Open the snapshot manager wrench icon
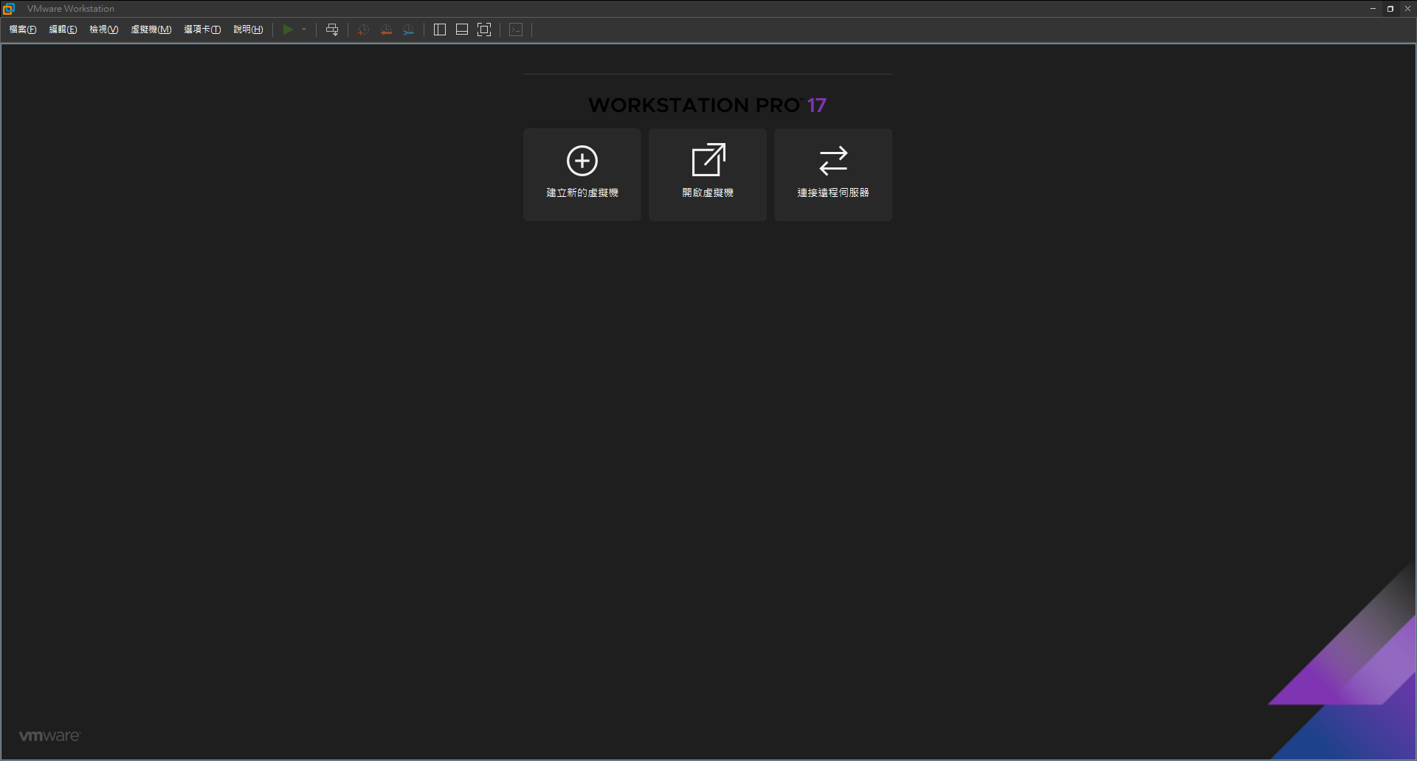Viewport: 1417px width, 761px height. pos(408,29)
